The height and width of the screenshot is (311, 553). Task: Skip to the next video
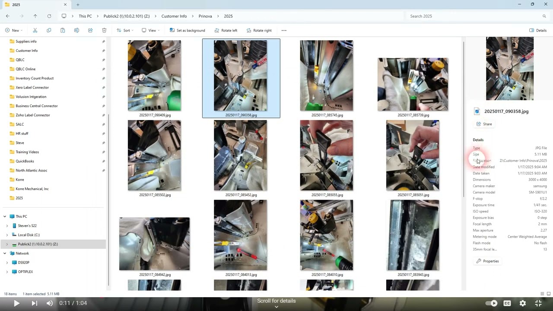point(34,303)
